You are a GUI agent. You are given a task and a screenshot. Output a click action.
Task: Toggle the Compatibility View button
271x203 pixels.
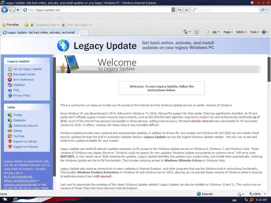click(173, 10)
